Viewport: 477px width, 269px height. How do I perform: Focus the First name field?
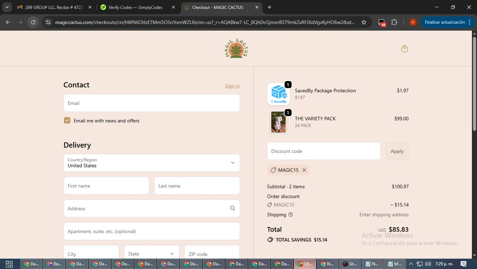[x=106, y=186]
